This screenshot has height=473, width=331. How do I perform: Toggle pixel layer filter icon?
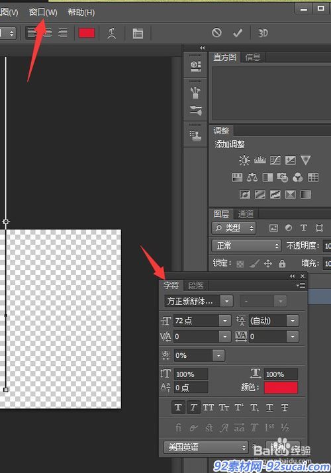(x=273, y=228)
